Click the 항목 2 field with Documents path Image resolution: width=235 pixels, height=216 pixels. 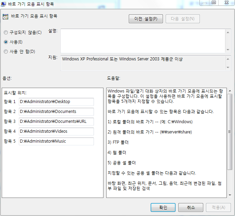coord(56,112)
